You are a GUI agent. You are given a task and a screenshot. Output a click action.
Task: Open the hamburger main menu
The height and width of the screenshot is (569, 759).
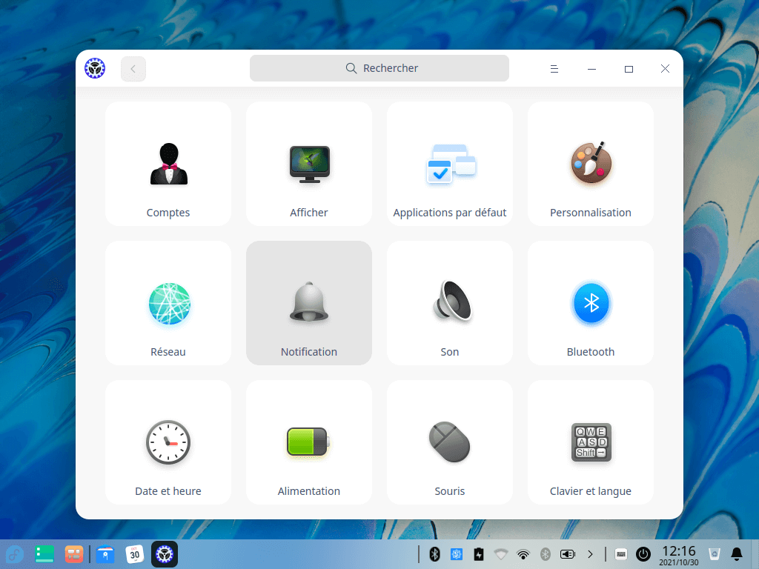point(554,69)
